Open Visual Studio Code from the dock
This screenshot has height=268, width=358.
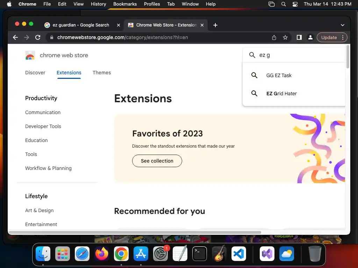click(x=238, y=254)
